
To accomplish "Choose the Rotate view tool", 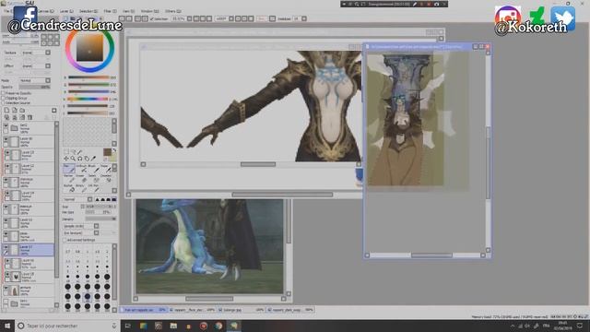I will 80,159.
